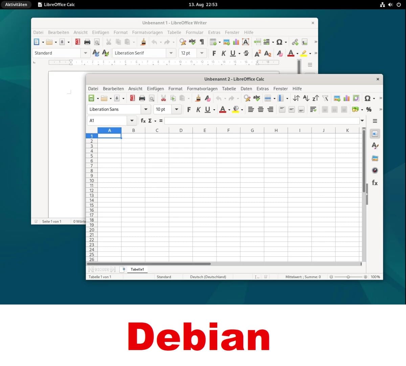
Task: Apply Calc background color swatch
Action: pyautogui.click(x=236, y=109)
